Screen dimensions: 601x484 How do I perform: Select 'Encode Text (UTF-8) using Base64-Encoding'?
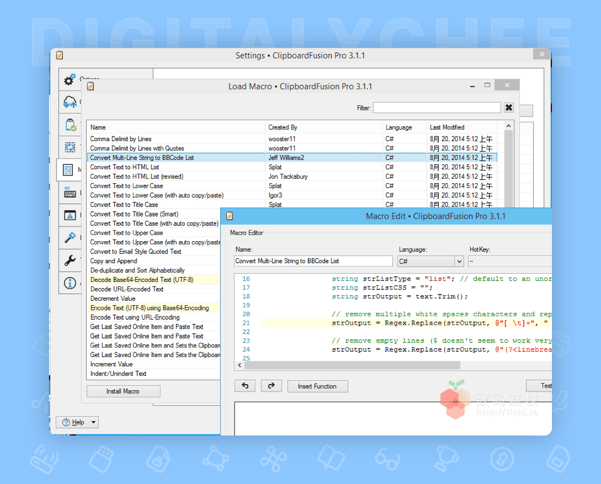[154, 308]
